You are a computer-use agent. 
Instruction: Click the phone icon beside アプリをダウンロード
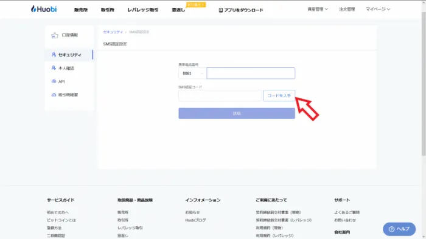coord(220,10)
